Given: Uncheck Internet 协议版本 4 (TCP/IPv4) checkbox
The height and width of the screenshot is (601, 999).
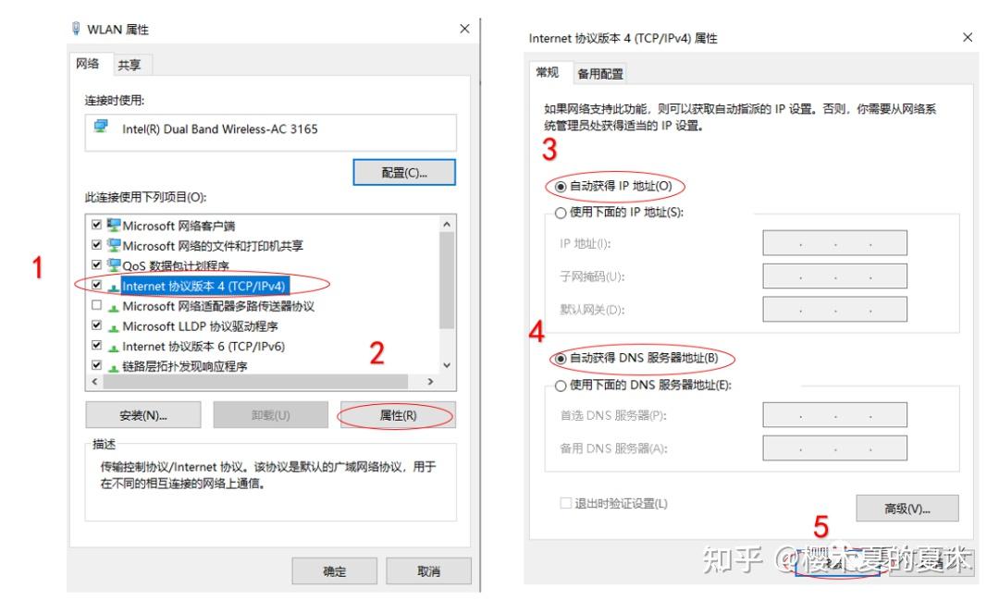Looking at the screenshot, I should [96, 285].
